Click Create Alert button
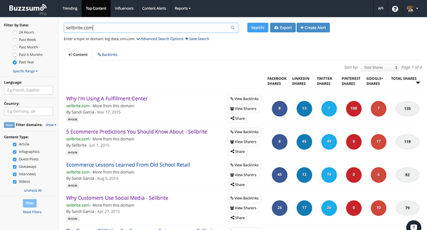The width and height of the screenshot is (427, 230). (313, 28)
